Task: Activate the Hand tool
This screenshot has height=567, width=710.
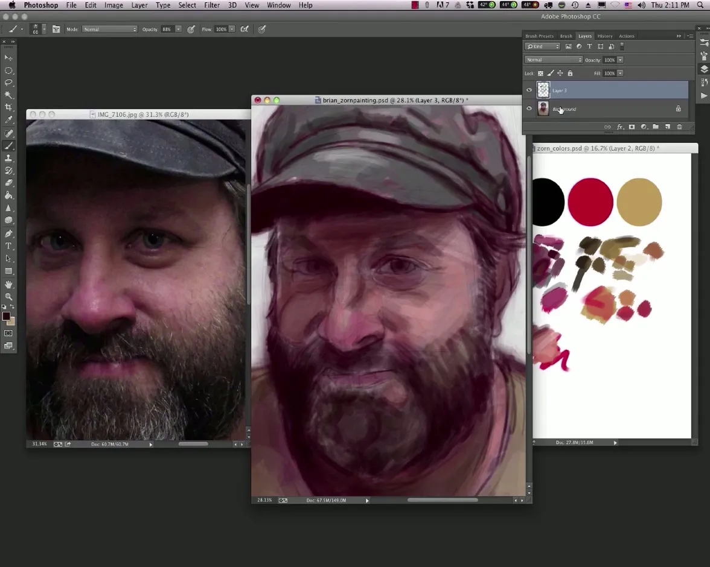Action: [8, 284]
